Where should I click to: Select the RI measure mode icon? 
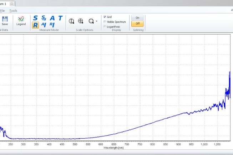click(52, 25)
